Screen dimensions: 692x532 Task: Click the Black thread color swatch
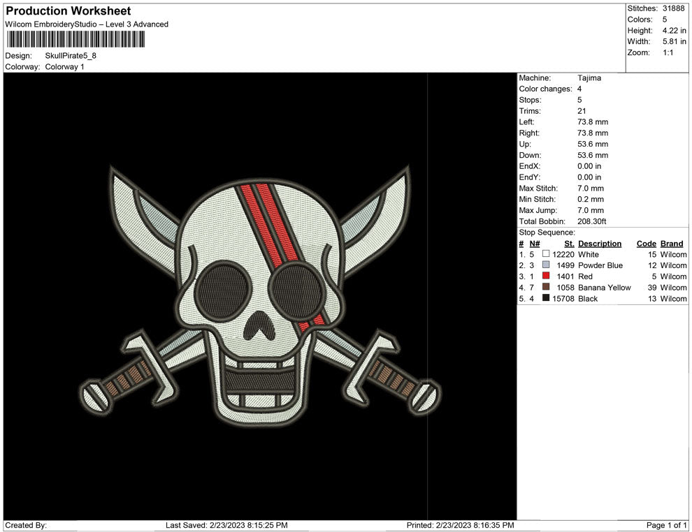[x=546, y=298]
